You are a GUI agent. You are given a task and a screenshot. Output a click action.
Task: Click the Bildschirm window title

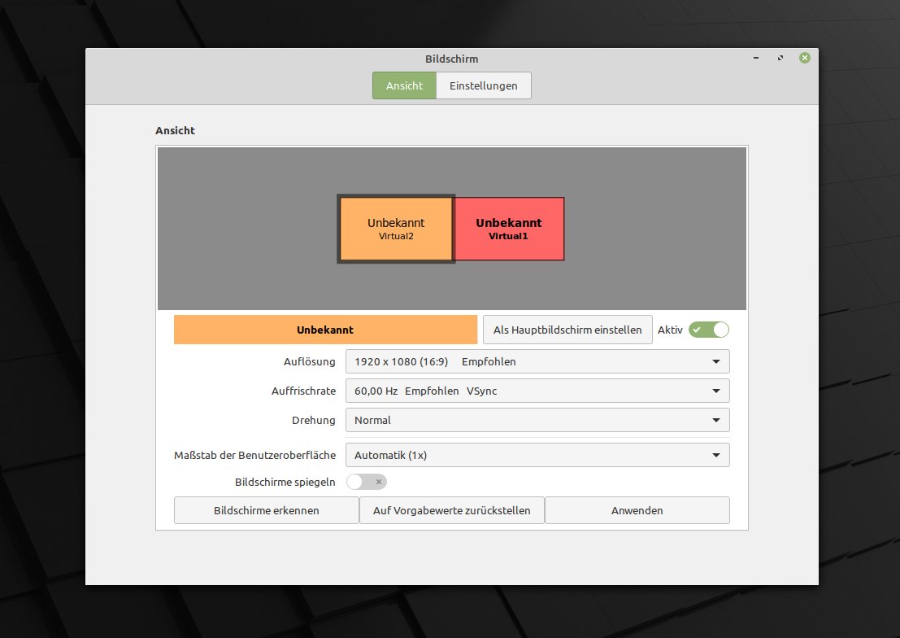pyautogui.click(x=452, y=59)
